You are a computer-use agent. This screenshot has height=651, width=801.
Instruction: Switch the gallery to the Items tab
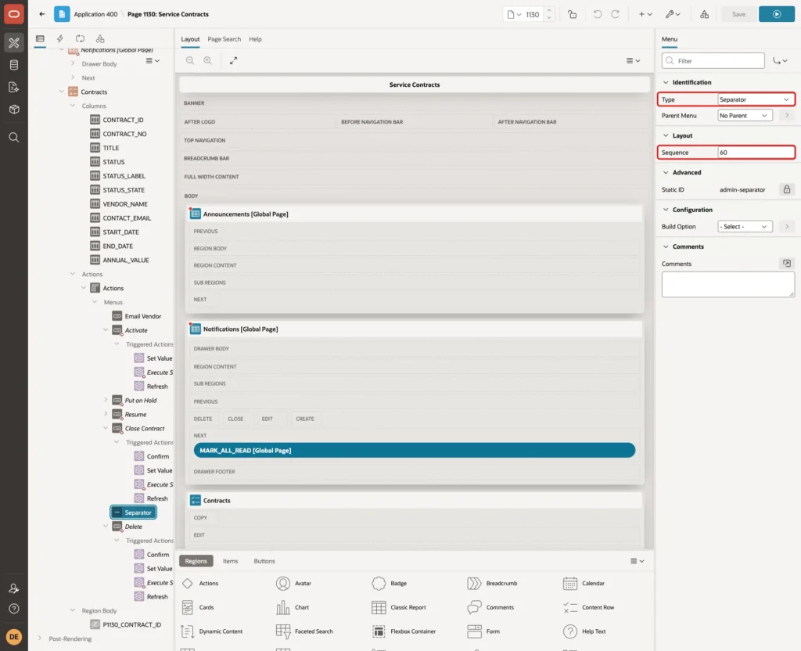(x=231, y=561)
